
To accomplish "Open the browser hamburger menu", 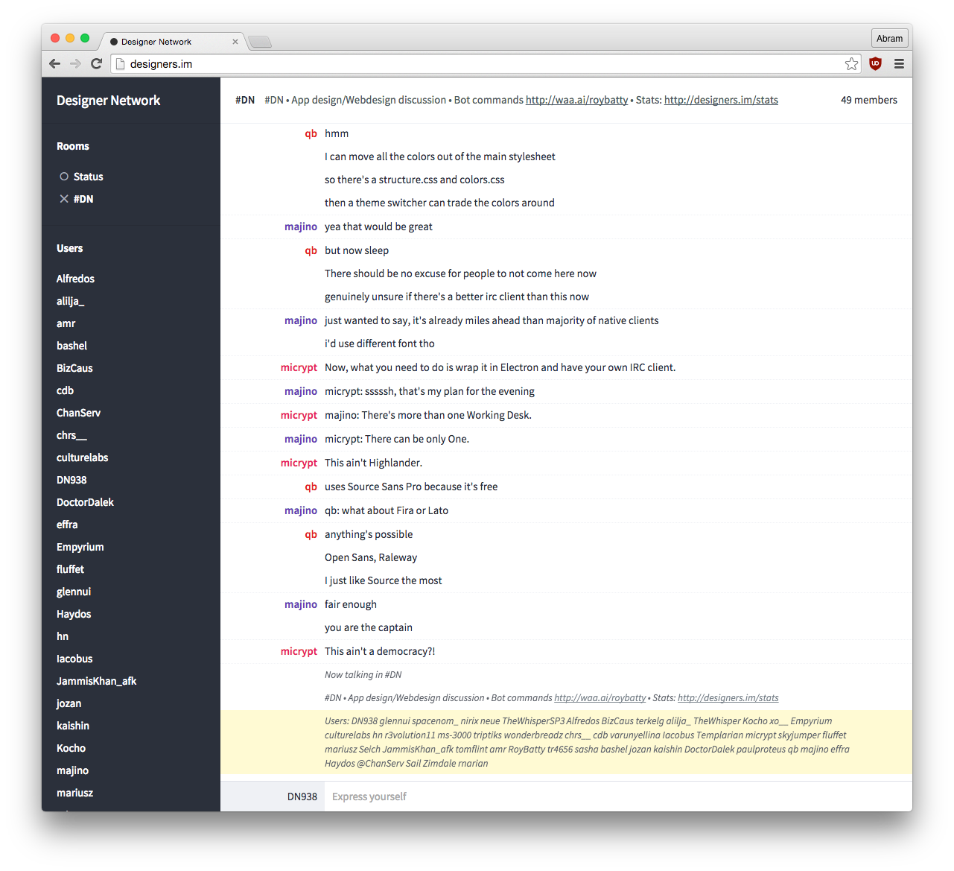I will [x=899, y=63].
